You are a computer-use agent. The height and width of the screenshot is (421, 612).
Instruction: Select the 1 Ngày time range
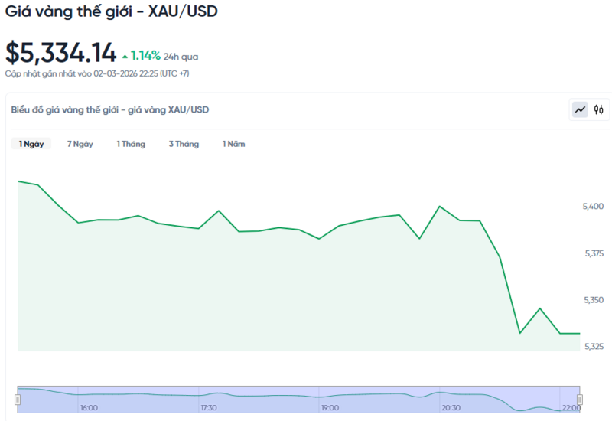click(31, 144)
